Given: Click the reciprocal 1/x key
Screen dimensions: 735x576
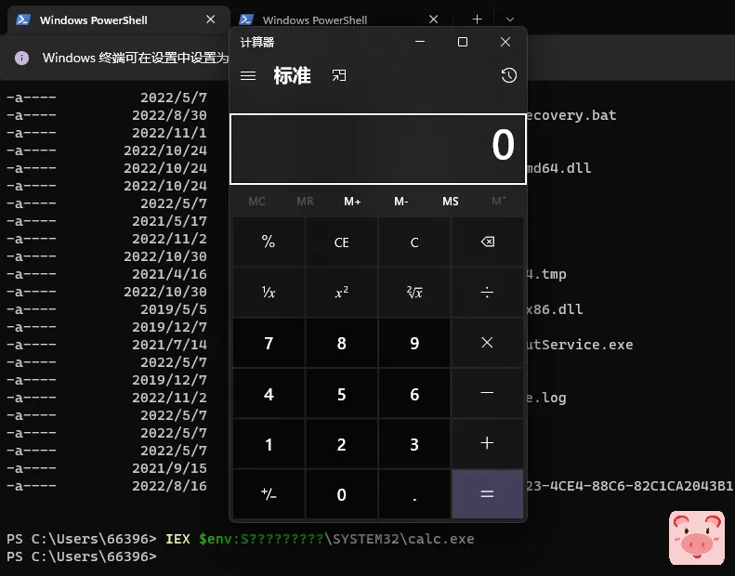Looking at the screenshot, I should (269, 293).
